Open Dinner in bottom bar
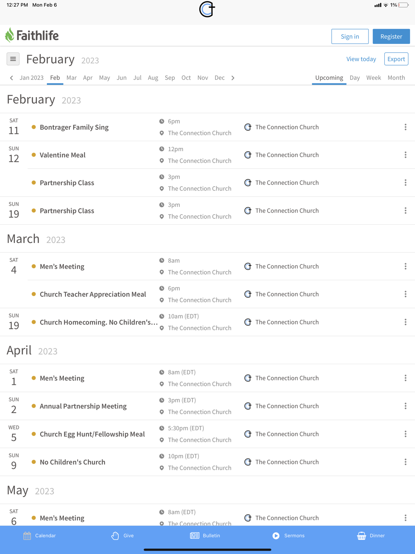 (371, 536)
